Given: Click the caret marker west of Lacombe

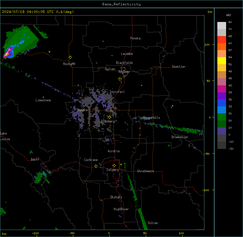Looking at the screenshot, I should [112, 56].
